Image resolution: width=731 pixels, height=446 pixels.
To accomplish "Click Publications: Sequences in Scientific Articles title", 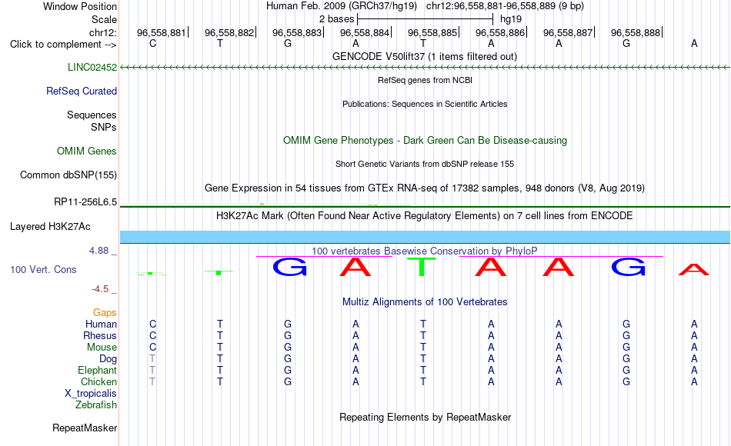I will point(425,104).
